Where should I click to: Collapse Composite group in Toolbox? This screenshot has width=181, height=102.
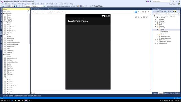[4, 54]
